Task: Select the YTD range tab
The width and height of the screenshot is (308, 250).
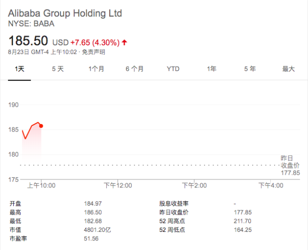Action: 173,69
